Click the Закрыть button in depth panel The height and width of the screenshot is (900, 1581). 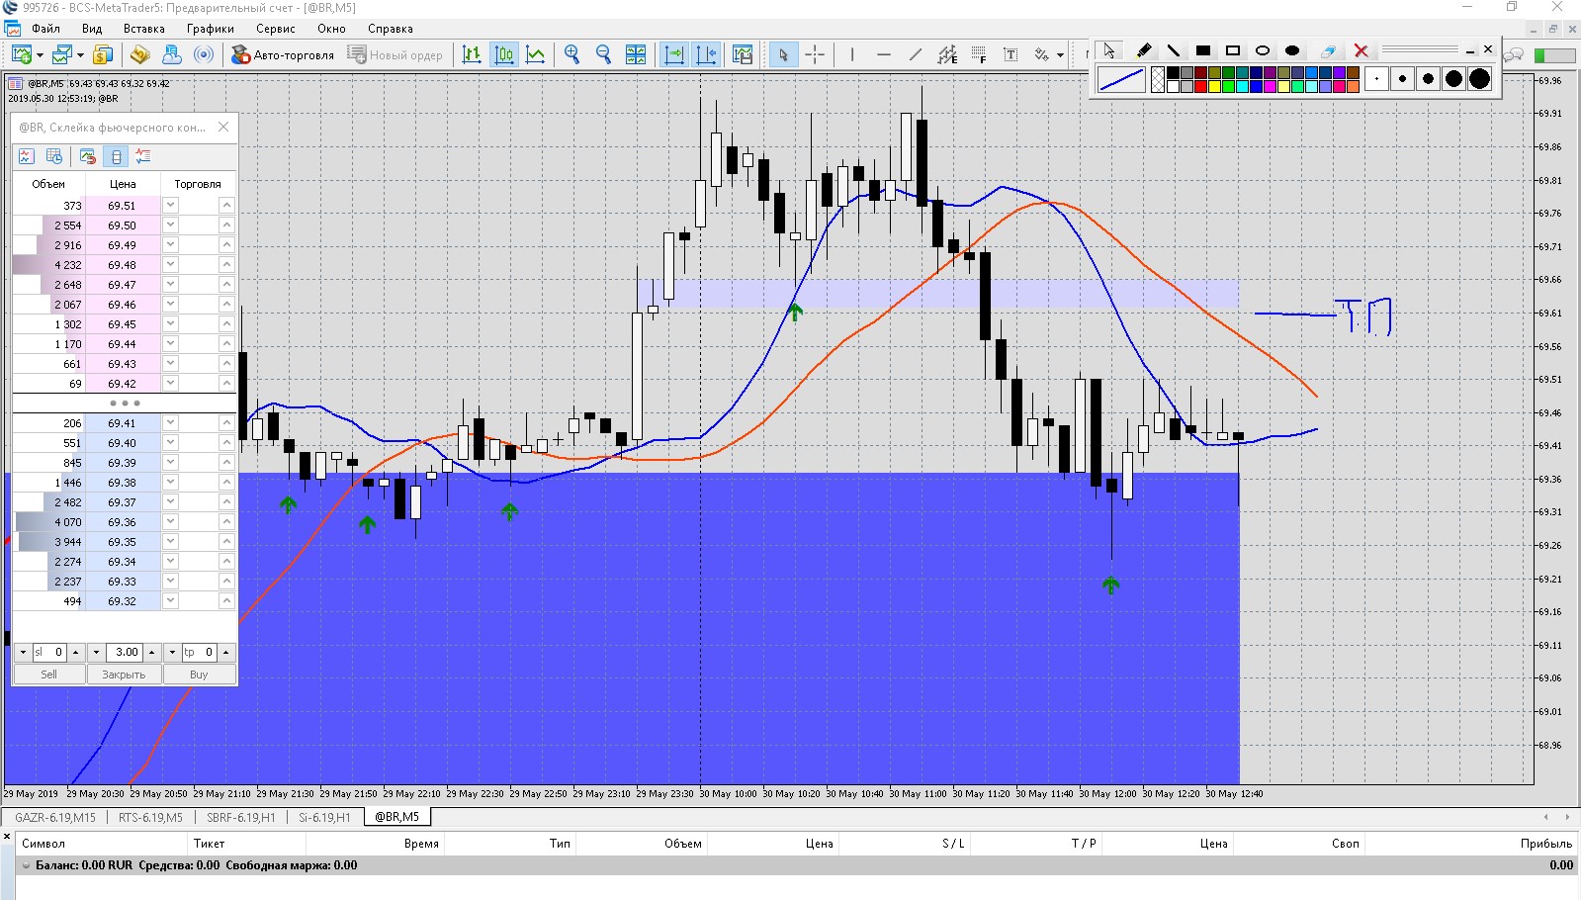pos(124,675)
